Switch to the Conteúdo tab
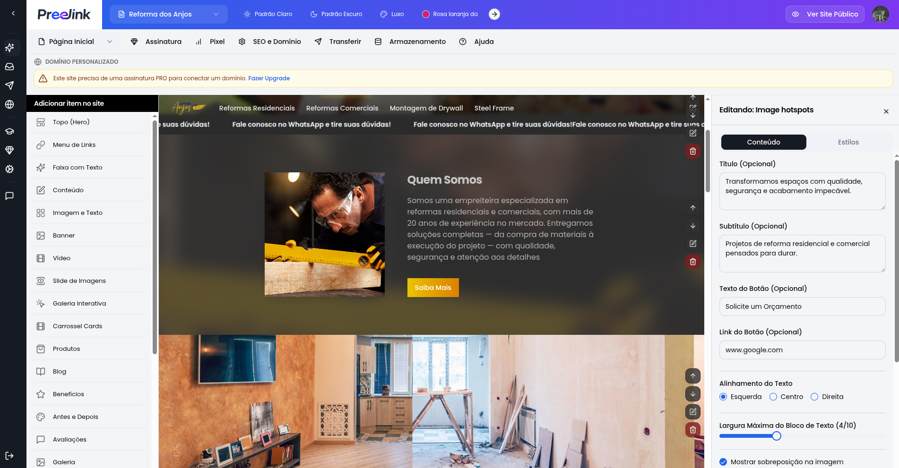The image size is (899, 468). pyautogui.click(x=764, y=142)
